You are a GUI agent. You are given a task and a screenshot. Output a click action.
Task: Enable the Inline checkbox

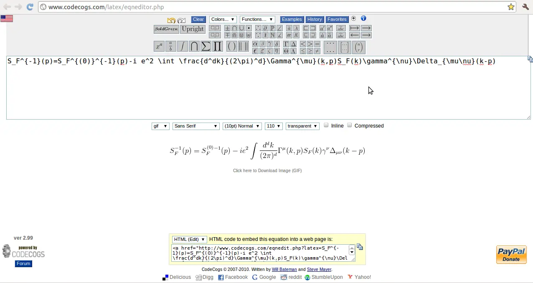pos(326,125)
